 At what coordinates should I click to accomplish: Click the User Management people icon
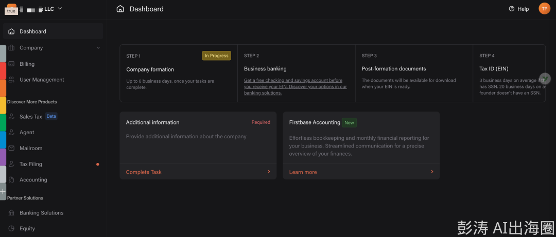11,80
